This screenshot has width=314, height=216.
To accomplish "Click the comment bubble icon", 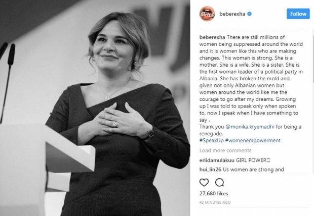I will click(219, 182).
